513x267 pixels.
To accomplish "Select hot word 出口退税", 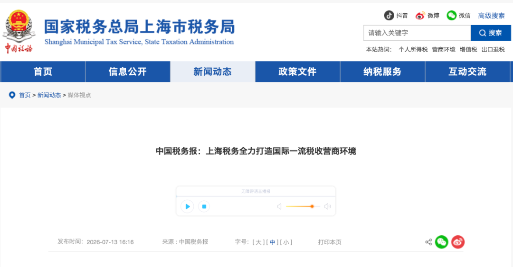I will coord(493,50).
